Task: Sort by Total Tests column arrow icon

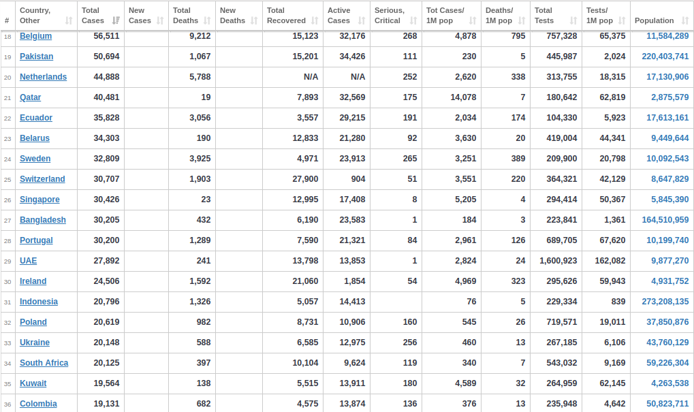Action: point(573,20)
